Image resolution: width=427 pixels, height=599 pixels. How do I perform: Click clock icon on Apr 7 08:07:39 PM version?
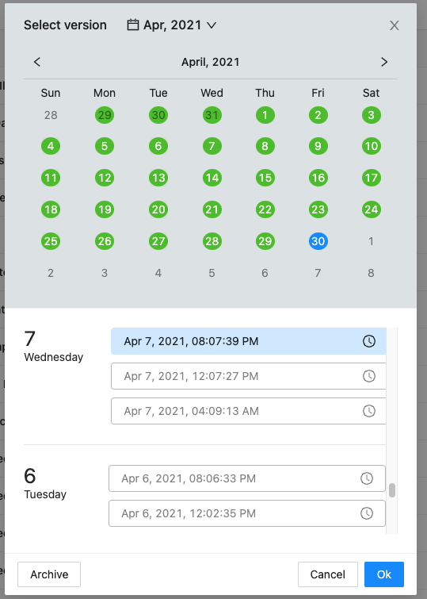coord(368,341)
